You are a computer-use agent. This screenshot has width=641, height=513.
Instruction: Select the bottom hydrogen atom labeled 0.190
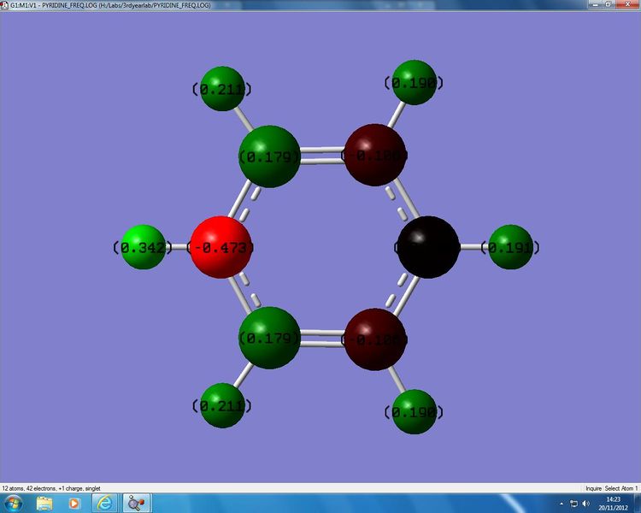click(414, 412)
